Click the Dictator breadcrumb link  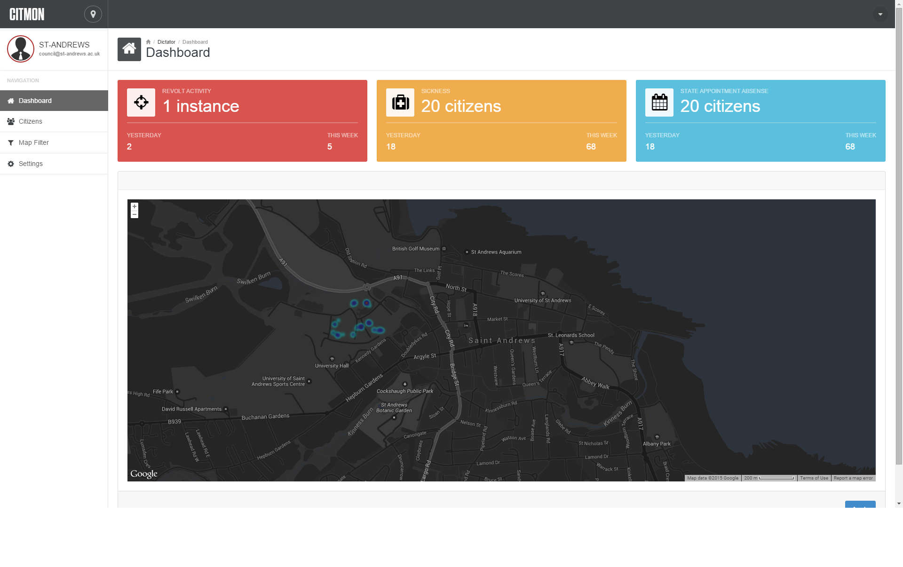166,42
